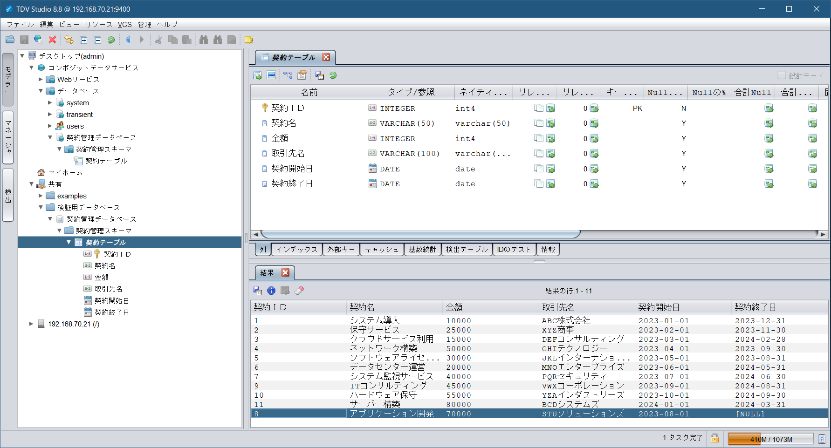Expand the users node
The width and height of the screenshot is (831, 448).
pos(50,126)
